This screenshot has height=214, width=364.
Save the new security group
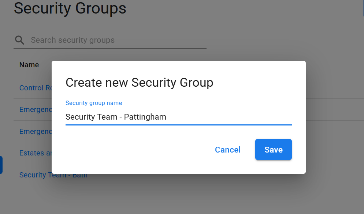coord(274,150)
